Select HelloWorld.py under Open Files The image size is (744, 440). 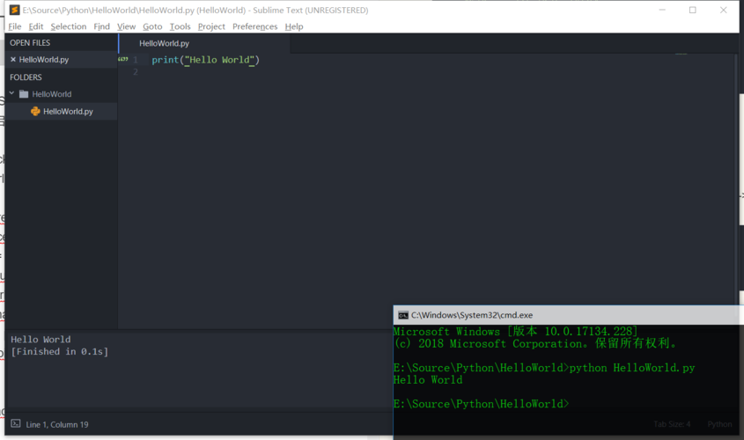[44, 60]
